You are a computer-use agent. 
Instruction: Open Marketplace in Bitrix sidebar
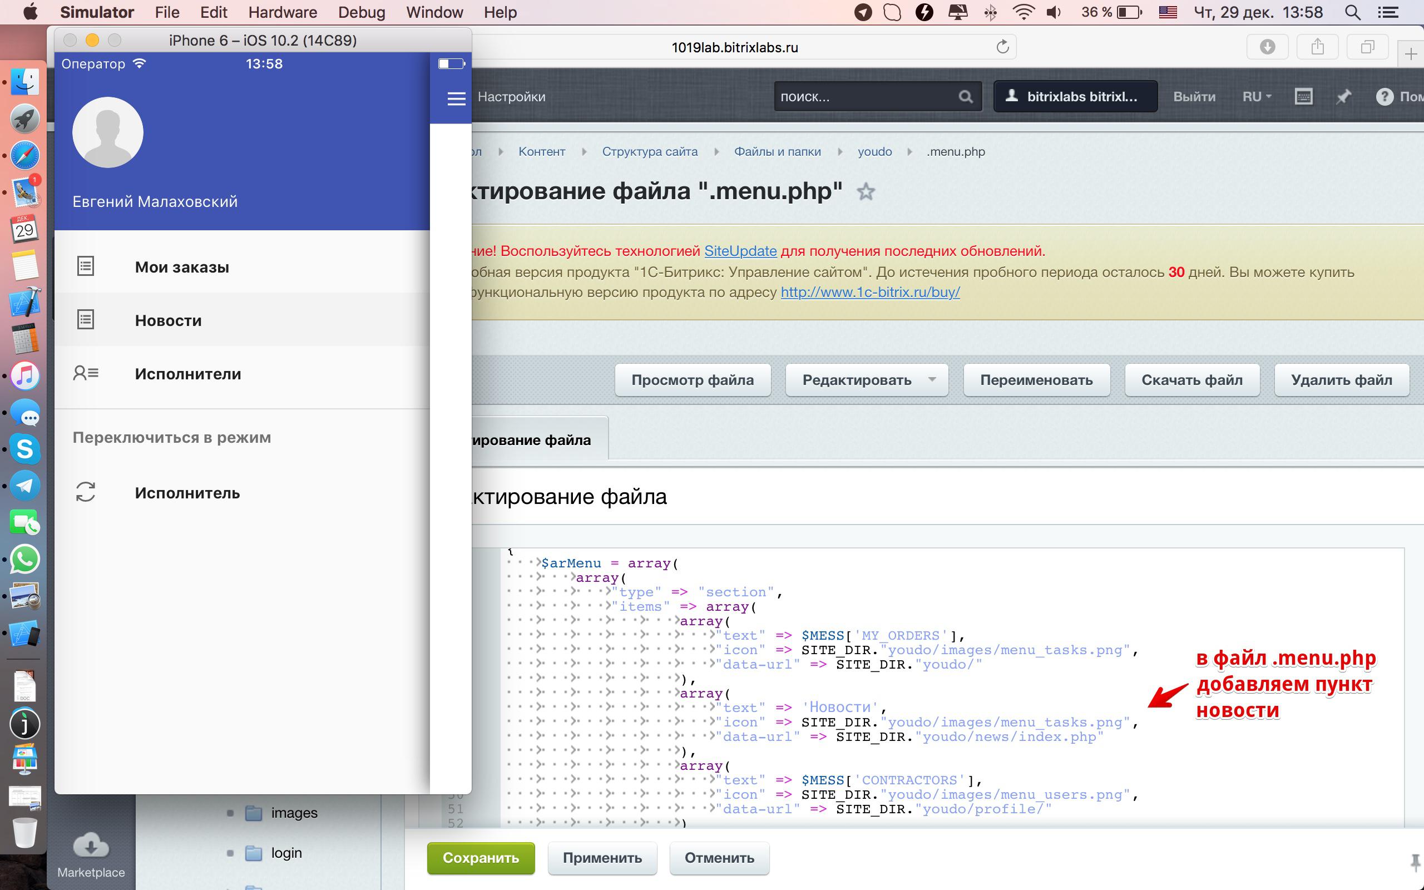point(91,855)
